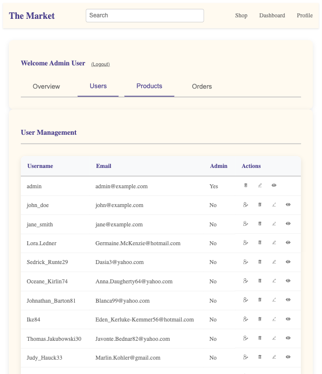This screenshot has width=322, height=374.
Task: Select the Products tab
Action: click(x=149, y=86)
